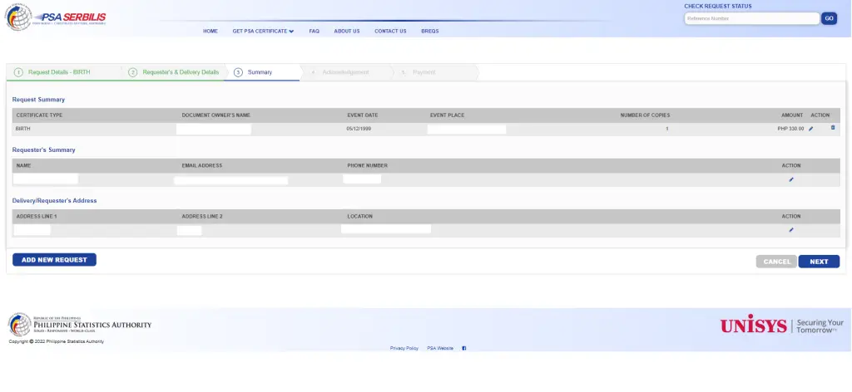Select the Acknowledgement step tab
Screen dimensions: 852x392
345,72
